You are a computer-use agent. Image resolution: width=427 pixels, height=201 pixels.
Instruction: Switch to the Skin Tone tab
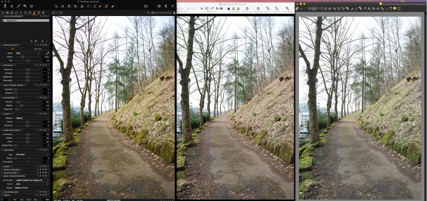pos(38,49)
